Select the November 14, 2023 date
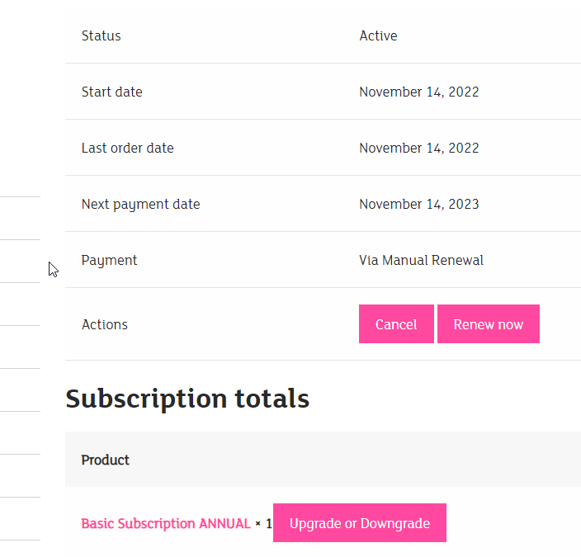The image size is (581, 557). pos(418,204)
